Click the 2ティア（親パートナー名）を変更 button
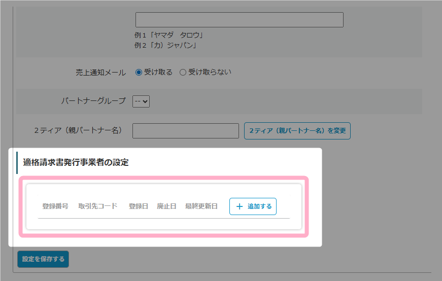This screenshot has width=442, height=281. pos(297,131)
